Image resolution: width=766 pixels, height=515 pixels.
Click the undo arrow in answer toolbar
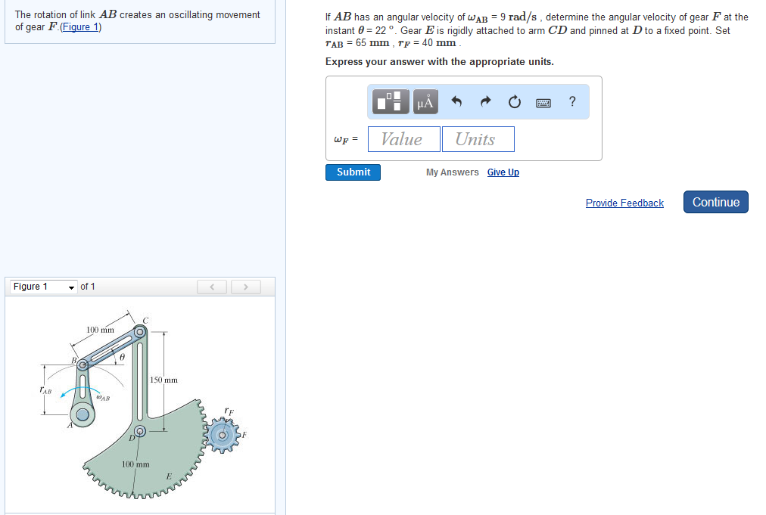pos(456,101)
